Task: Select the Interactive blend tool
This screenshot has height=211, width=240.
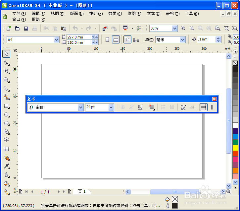Action: tap(6, 158)
